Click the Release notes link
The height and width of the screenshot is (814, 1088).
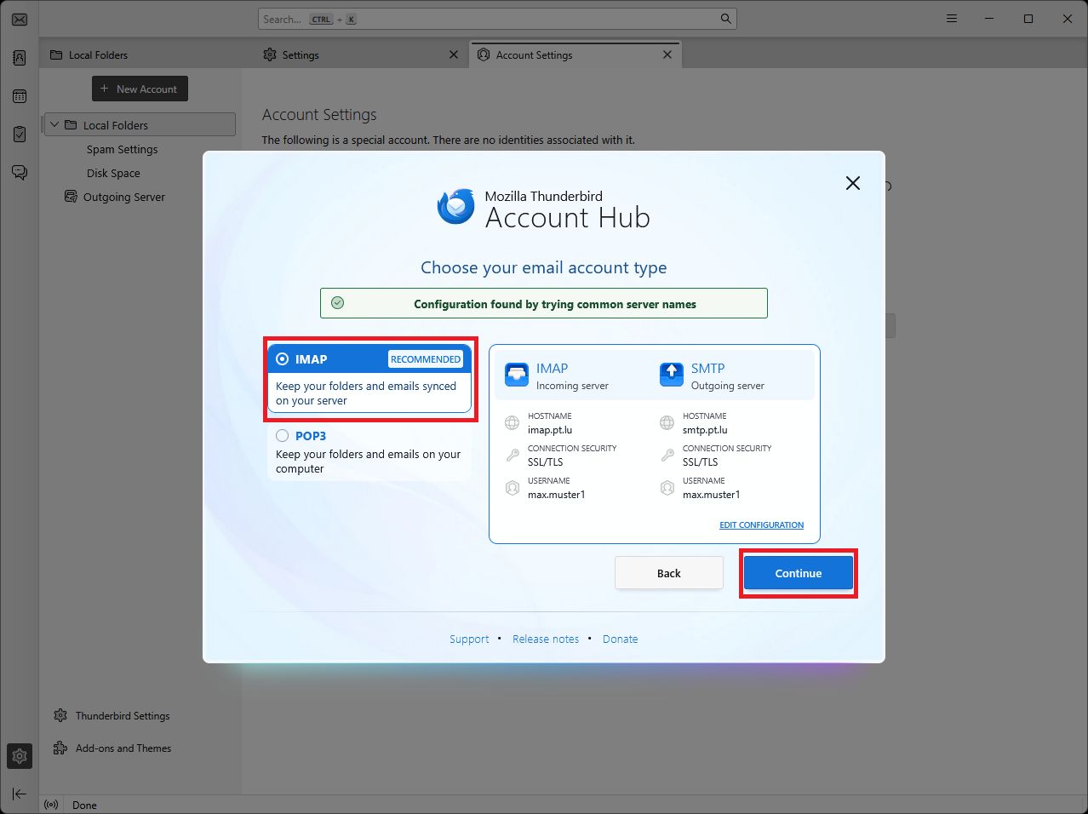[x=545, y=639]
